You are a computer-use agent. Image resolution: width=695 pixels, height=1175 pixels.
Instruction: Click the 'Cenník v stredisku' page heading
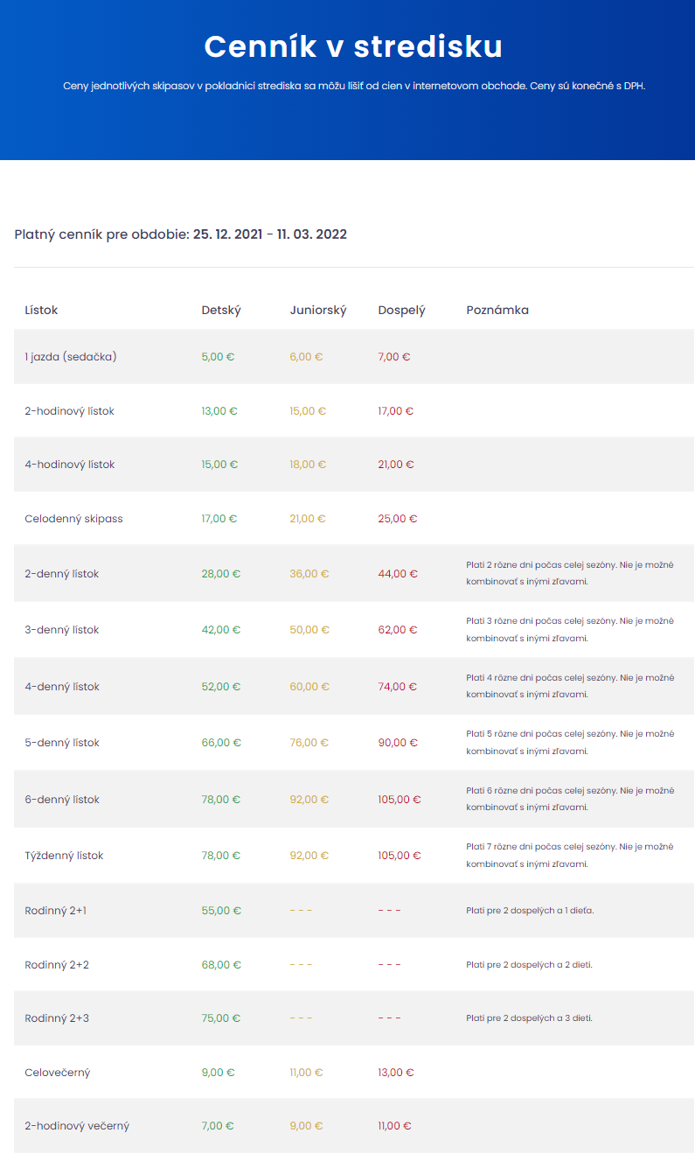[x=353, y=46]
